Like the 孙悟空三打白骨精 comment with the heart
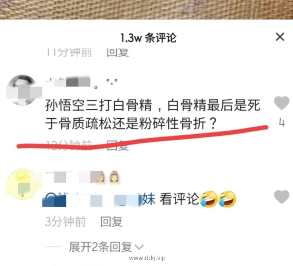This screenshot has width=293, height=266. pos(281,103)
